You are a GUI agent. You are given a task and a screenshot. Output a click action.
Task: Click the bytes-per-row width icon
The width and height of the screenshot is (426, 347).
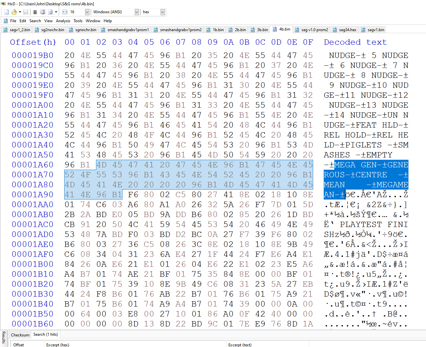(65, 12)
